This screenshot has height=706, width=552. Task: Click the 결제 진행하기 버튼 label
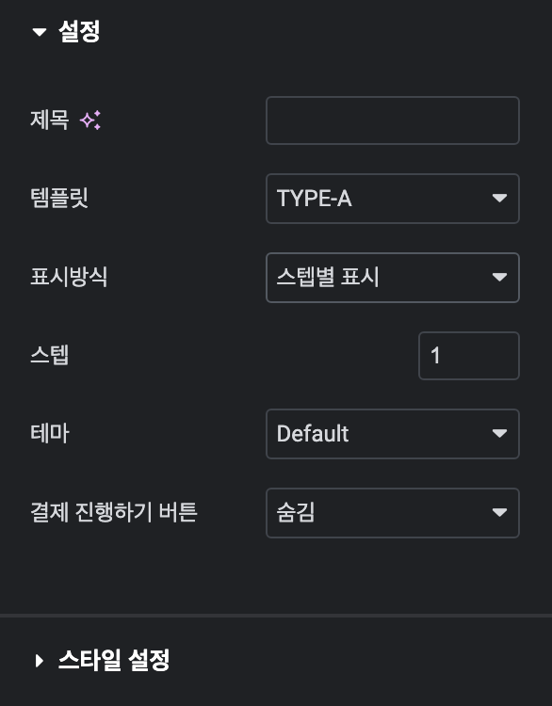pyautogui.click(x=114, y=512)
